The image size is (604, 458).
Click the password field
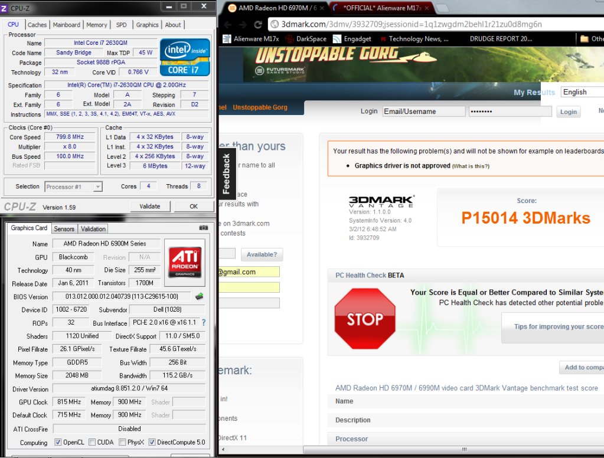(510, 112)
